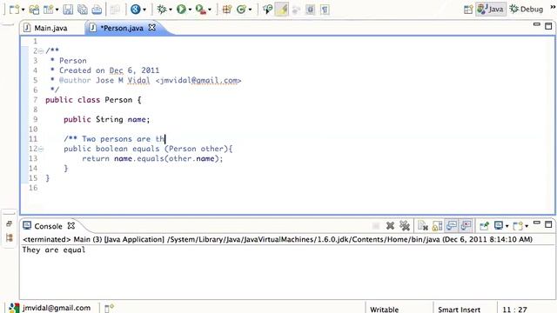Open the Run configurations dropdown arrow

tap(190, 10)
